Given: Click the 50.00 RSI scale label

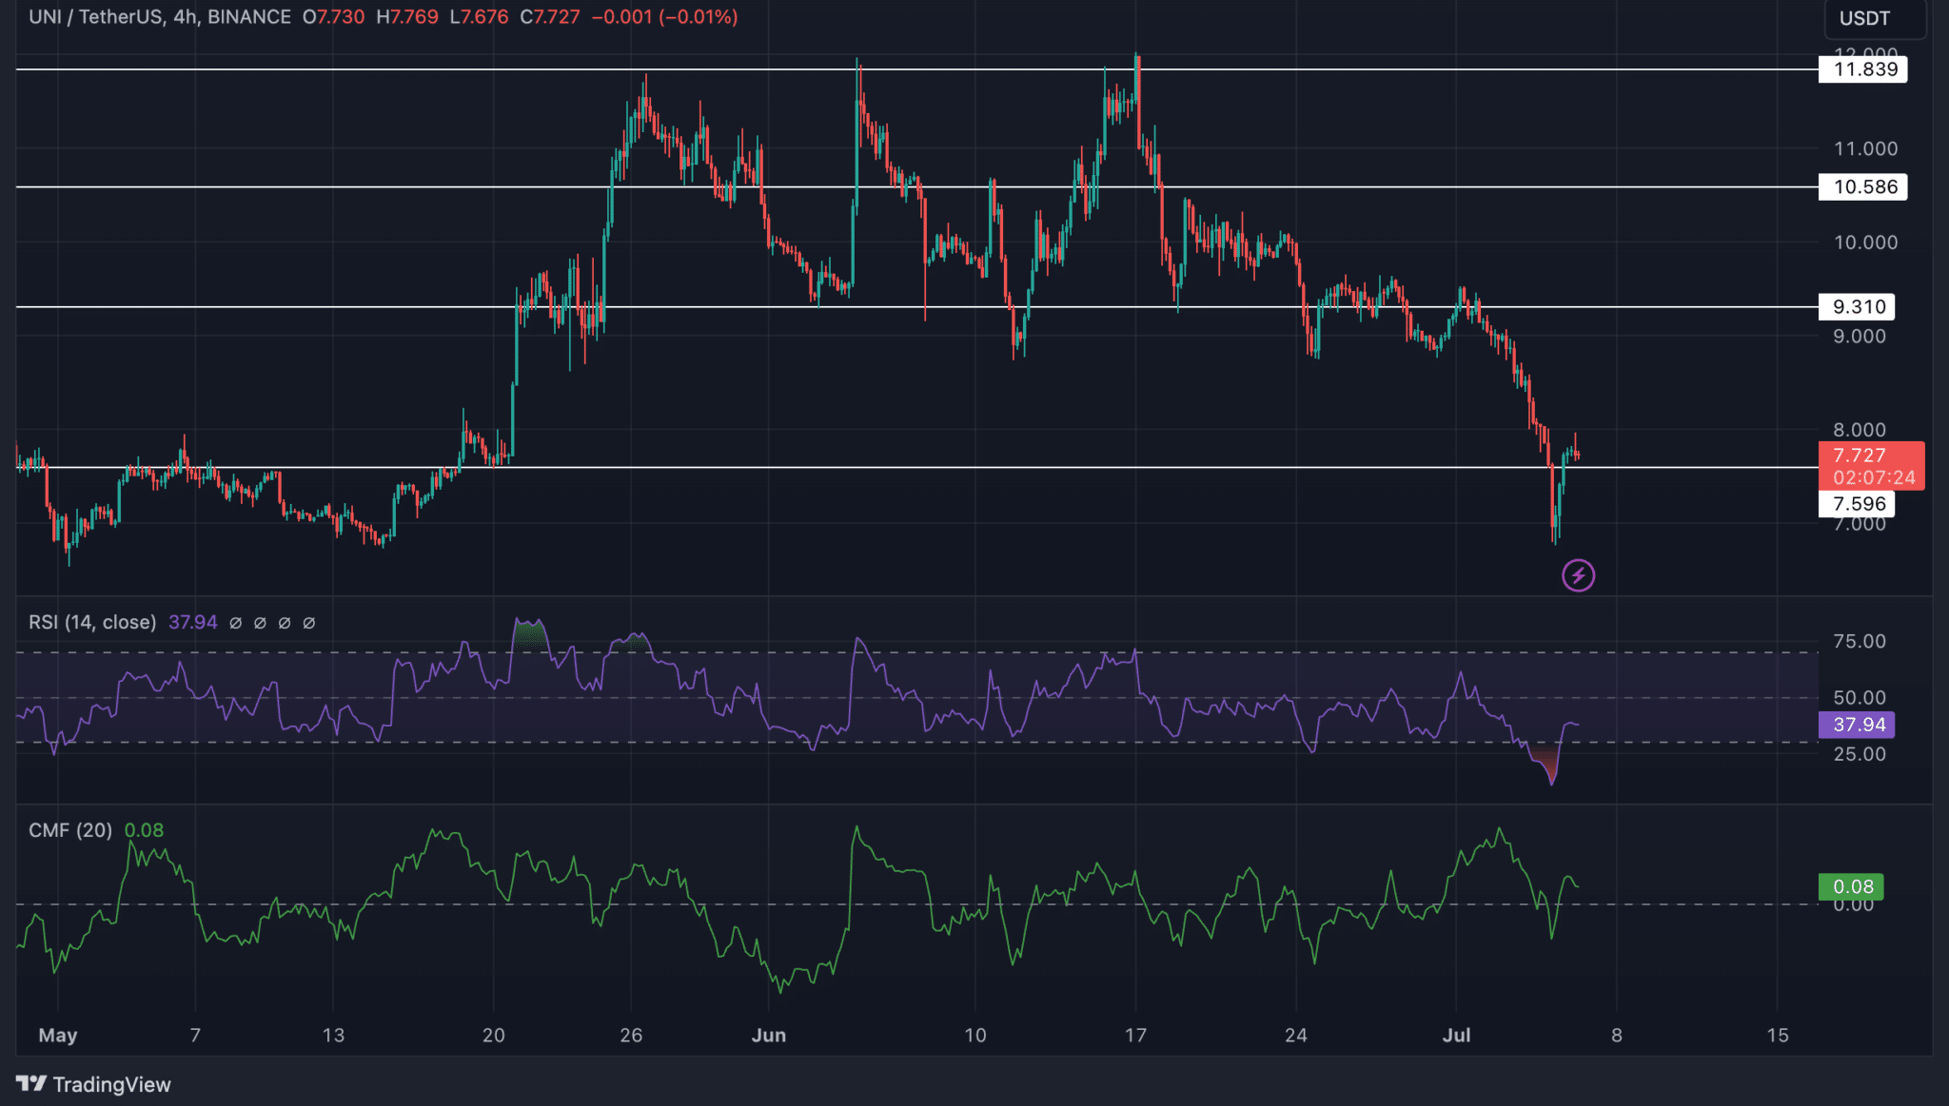Looking at the screenshot, I should tap(1860, 698).
